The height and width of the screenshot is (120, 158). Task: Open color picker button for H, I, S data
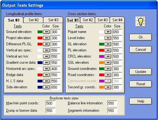tap(46, 81)
